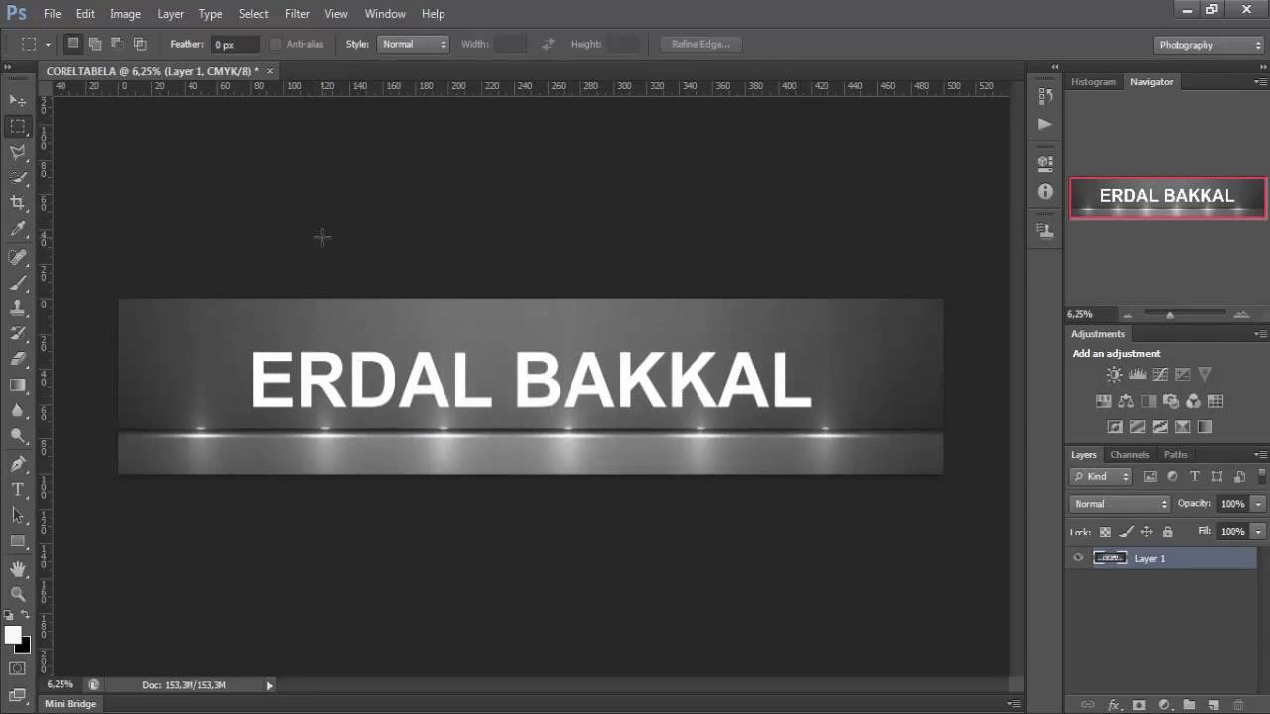
Task: Select the Rectangular Marquee tool in toolbox
Action: point(18,127)
